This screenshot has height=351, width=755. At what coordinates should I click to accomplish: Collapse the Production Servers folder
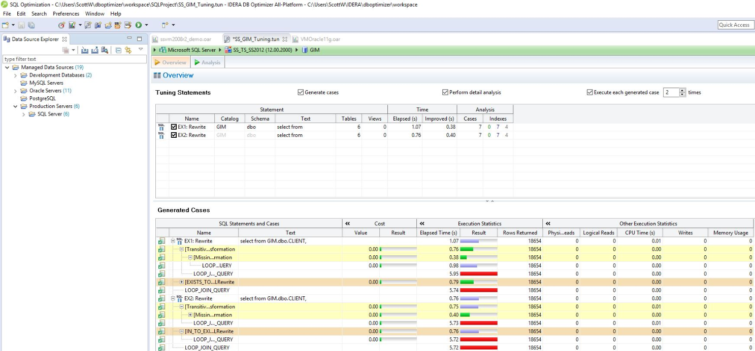tap(15, 106)
